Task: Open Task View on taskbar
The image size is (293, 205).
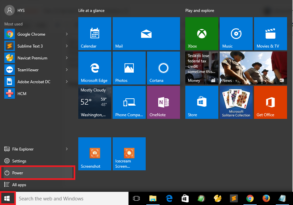Action: click(x=136, y=198)
